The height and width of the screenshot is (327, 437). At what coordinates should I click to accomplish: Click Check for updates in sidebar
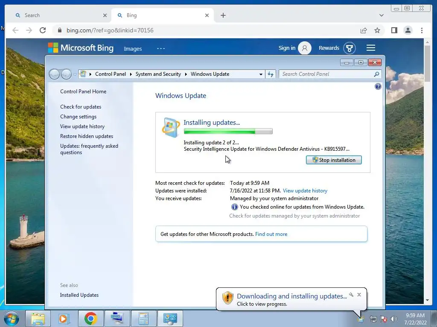[x=81, y=107]
